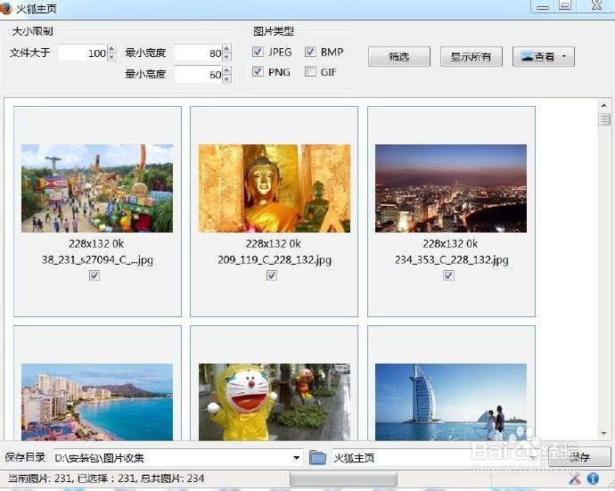Maximize the 火狐主页 window
Viewport: 615px width, 491px height.
(x=565, y=5)
